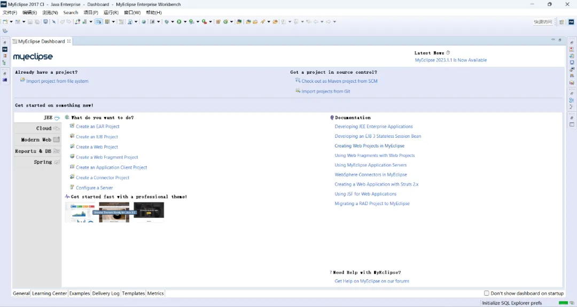Open the Search menu
The image size is (577, 307).
pos(71,12)
